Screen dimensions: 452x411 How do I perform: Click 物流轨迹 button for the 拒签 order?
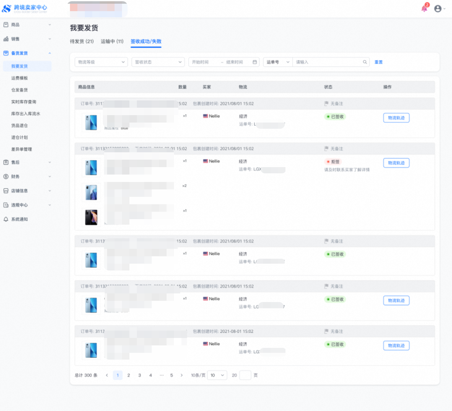(x=396, y=163)
